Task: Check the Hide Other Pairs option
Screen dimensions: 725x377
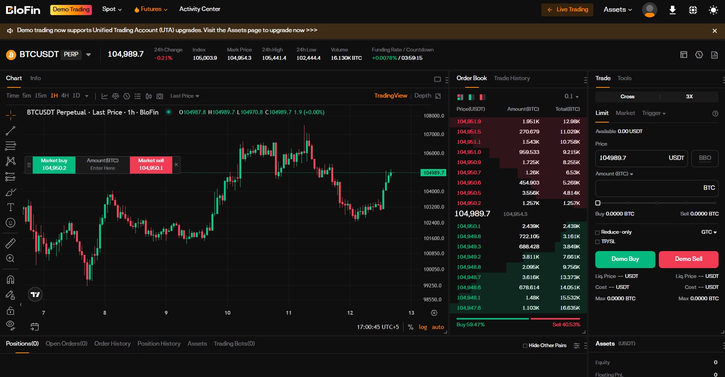Action: [x=525, y=345]
